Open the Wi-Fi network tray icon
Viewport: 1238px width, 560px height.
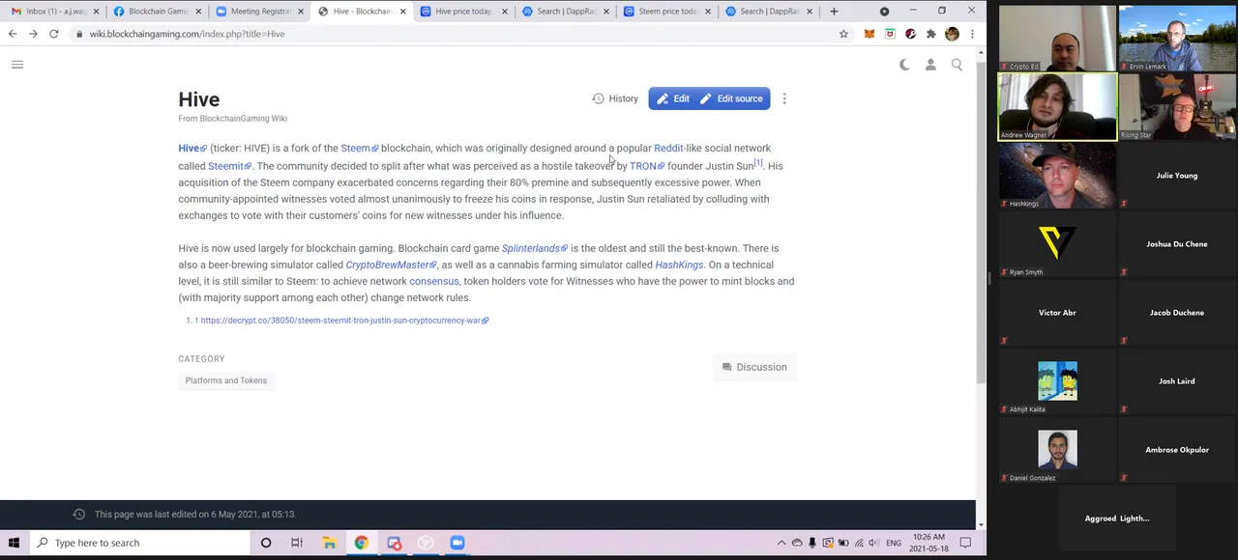[x=859, y=543]
